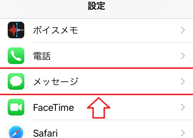This screenshot has height=138, width=193.
Task: Tap the green Phone handset icon
Action: click(x=16, y=56)
